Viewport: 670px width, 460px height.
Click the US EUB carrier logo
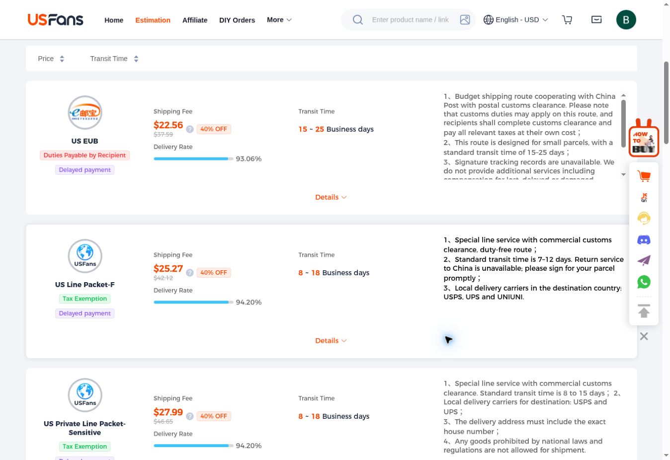(x=85, y=113)
